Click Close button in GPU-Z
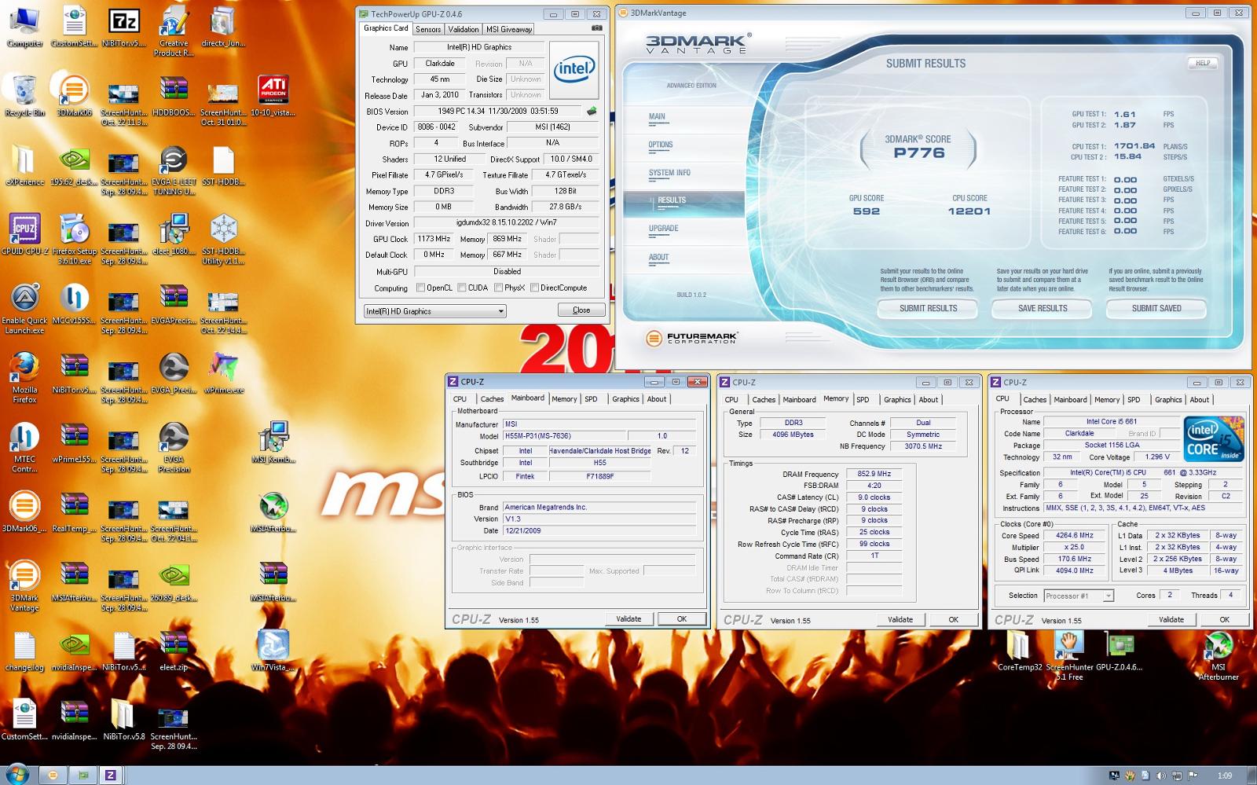The height and width of the screenshot is (785, 1257). tap(581, 310)
